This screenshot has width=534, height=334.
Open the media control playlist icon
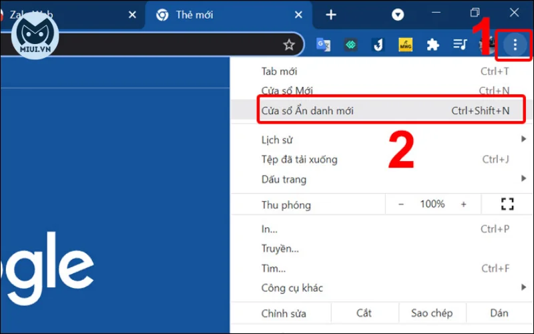pyautogui.click(x=460, y=44)
